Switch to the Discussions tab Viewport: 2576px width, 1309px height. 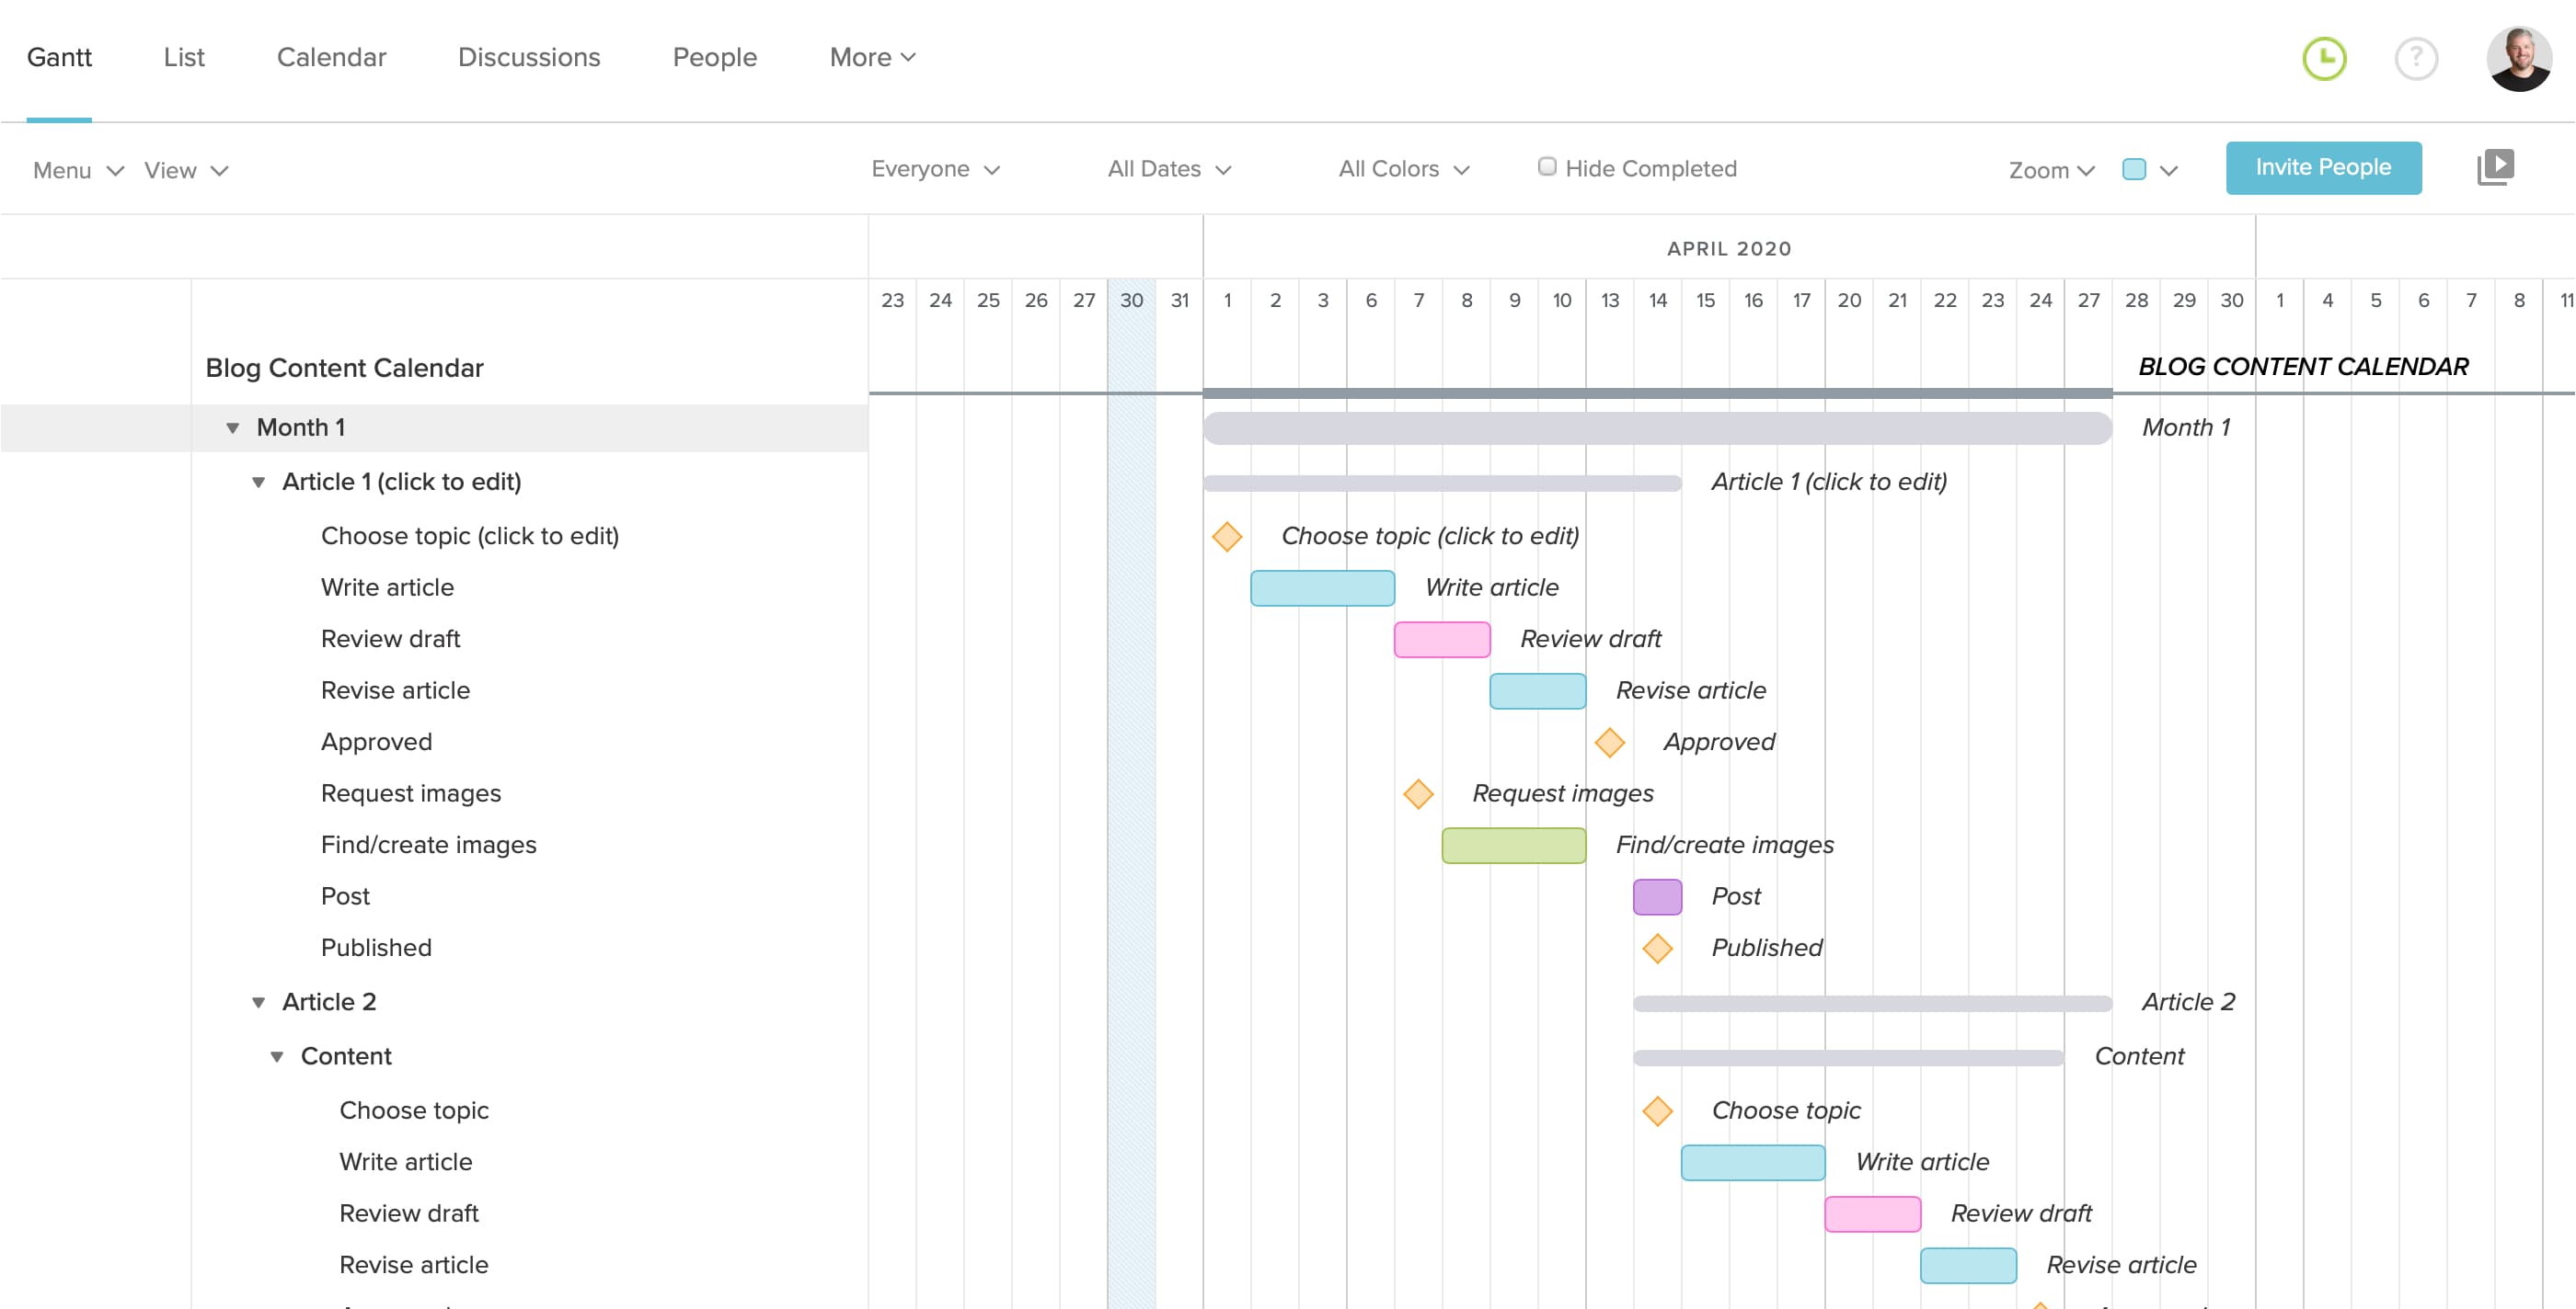pos(529,57)
